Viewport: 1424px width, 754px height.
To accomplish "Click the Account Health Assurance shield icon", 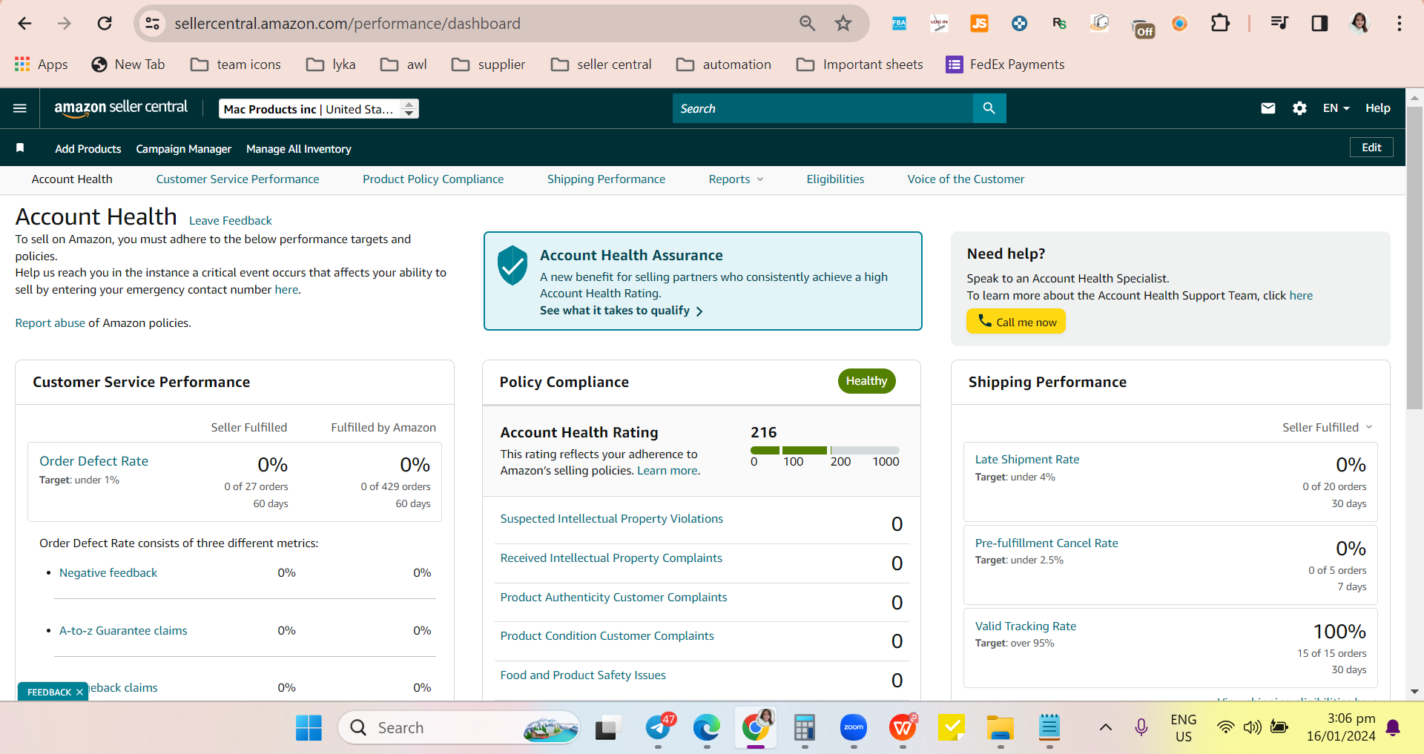I will click(x=512, y=265).
